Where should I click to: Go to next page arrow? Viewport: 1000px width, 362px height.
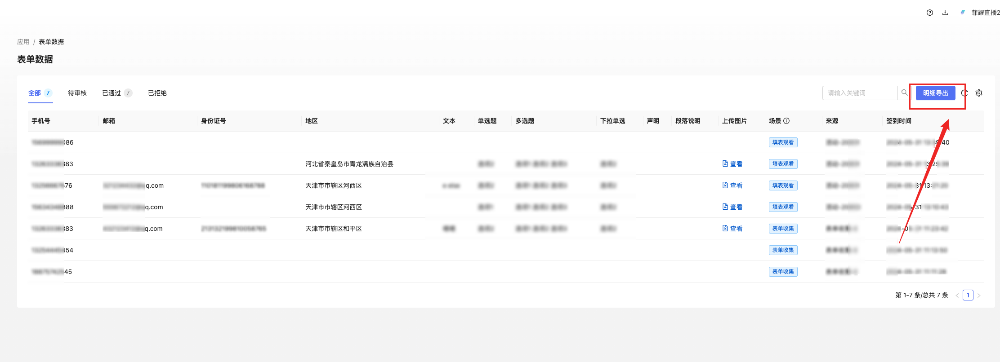point(979,296)
